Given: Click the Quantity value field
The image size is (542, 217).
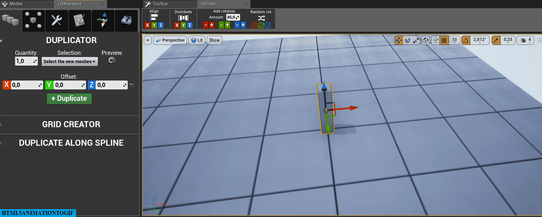Looking at the screenshot, I should (x=26, y=61).
